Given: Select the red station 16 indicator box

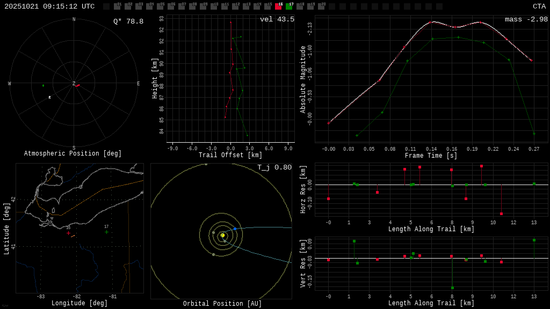Looking at the screenshot, I should (x=278, y=6).
